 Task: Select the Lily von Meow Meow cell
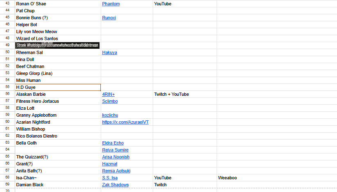(58, 32)
